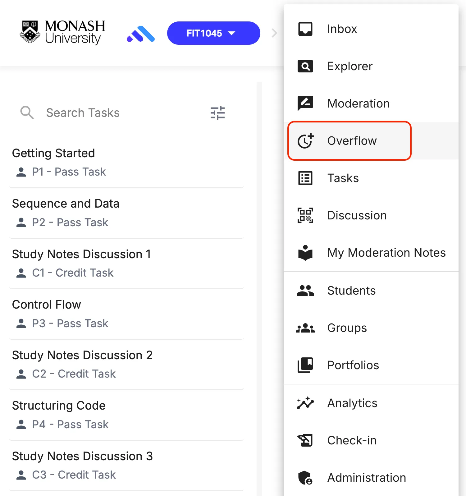This screenshot has height=496, width=466.
Task: Open the Inbox tray icon
Action: click(x=305, y=29)
